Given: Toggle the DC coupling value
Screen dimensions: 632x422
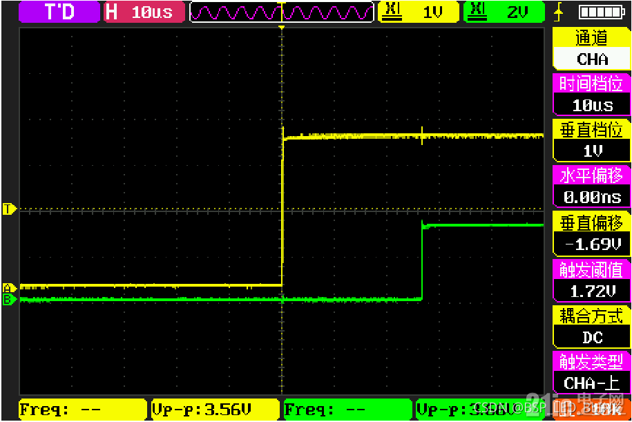Looking at the screenshot, I should point(591,337).
